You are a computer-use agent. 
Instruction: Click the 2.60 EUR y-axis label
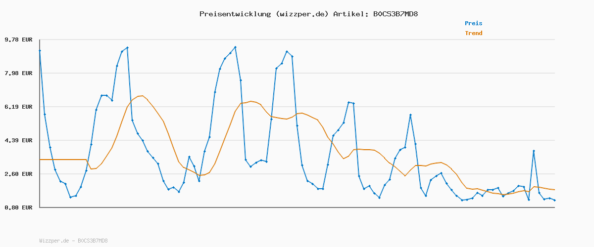(x=19, y=174)
